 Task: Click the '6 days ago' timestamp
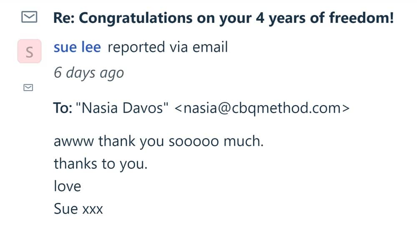(x=89, y=73)
